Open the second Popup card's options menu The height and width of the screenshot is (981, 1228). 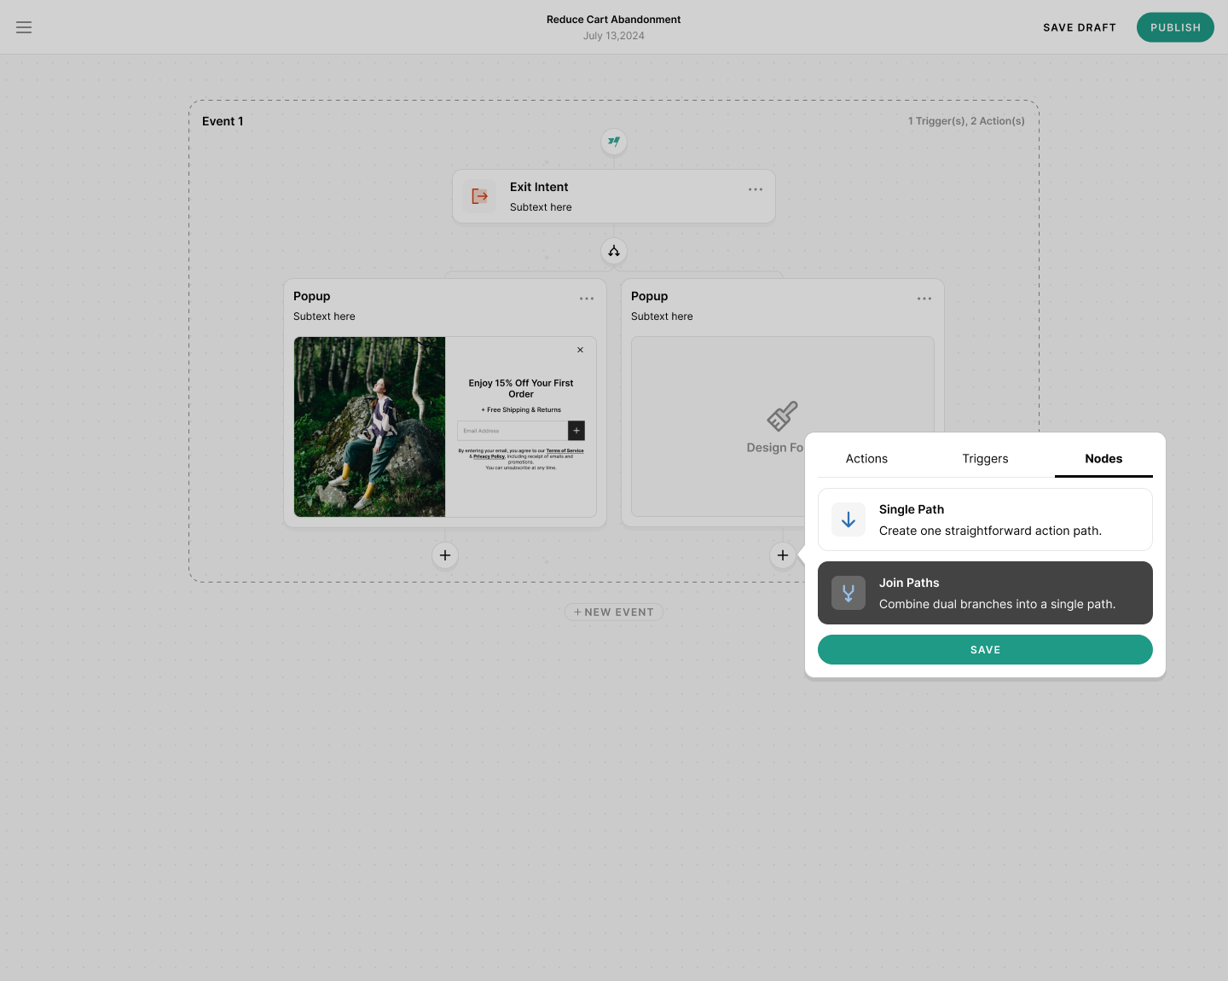(x=924, y=299)
